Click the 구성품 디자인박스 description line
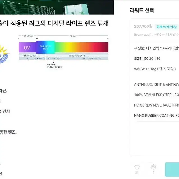 click(x=157, y=48)
